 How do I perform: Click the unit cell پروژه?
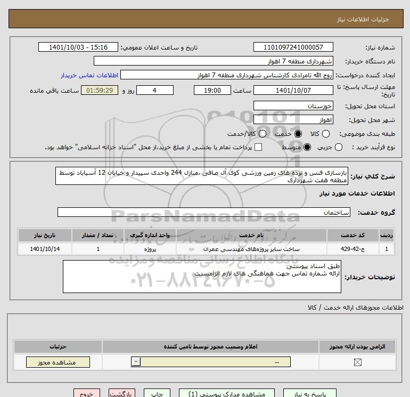pos(150,249)
